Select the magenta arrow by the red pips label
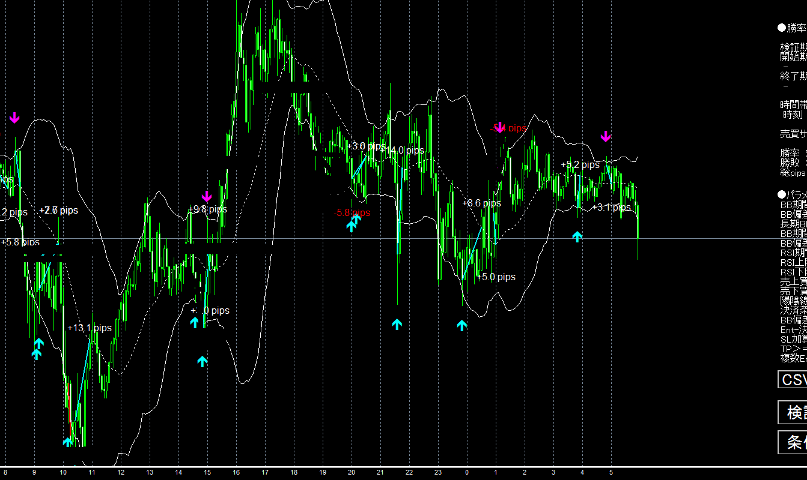Screen dimensions: 807x480 coord(499,128)
